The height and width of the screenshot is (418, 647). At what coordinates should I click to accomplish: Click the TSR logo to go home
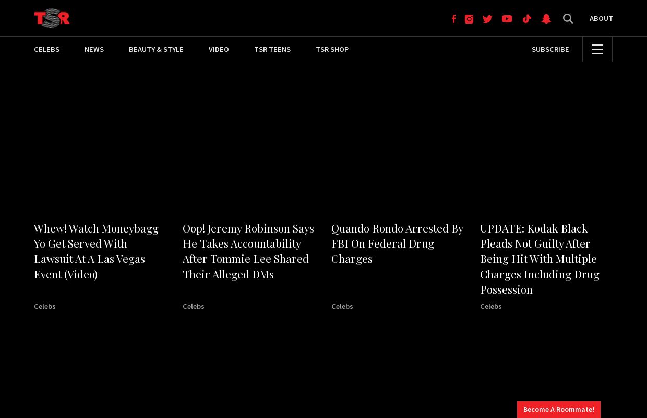[52, 18]
